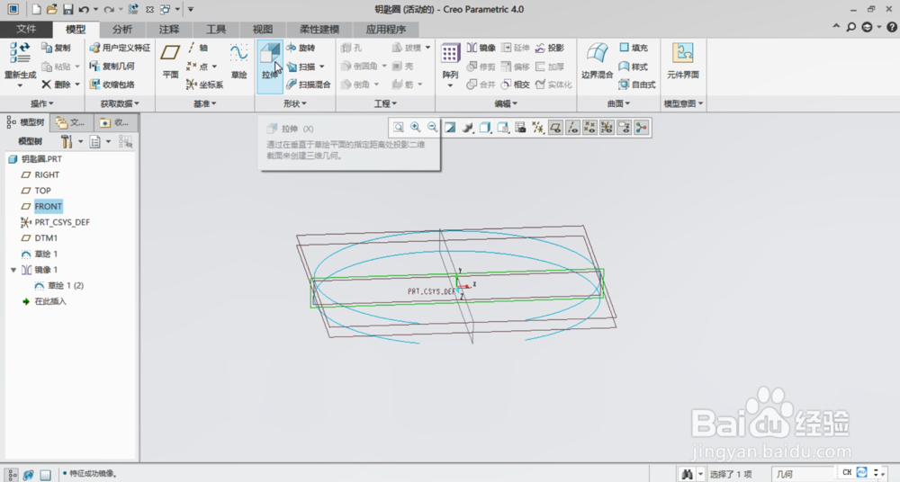Toggle datum point display
The height and width of the screenshot is (482, 900).
[589, 128]
